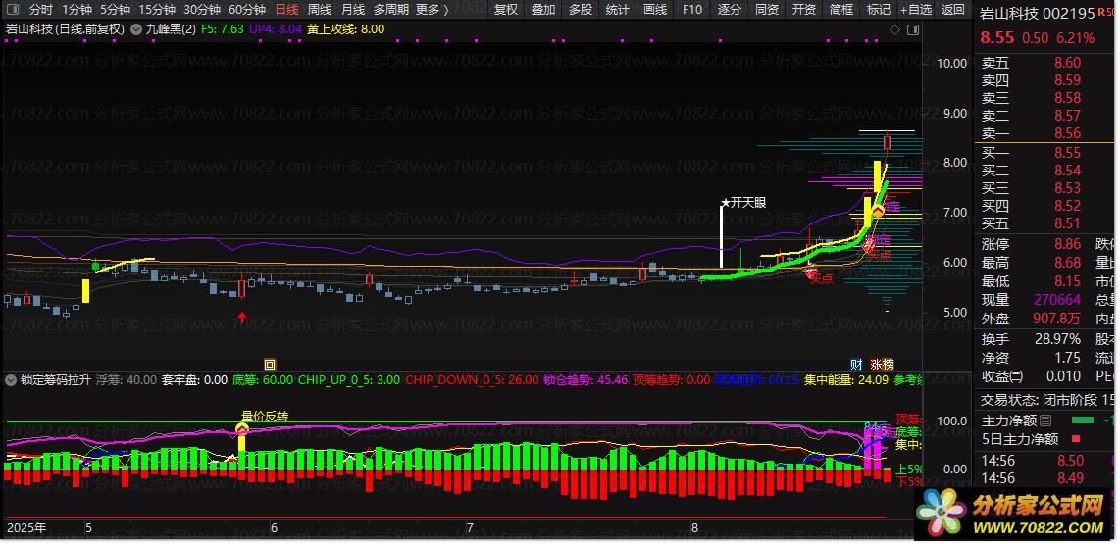The height and width of the screenshot is (544, 1120).
Task: Switch to 周线 weekly chart
Action: coord(320,9)
